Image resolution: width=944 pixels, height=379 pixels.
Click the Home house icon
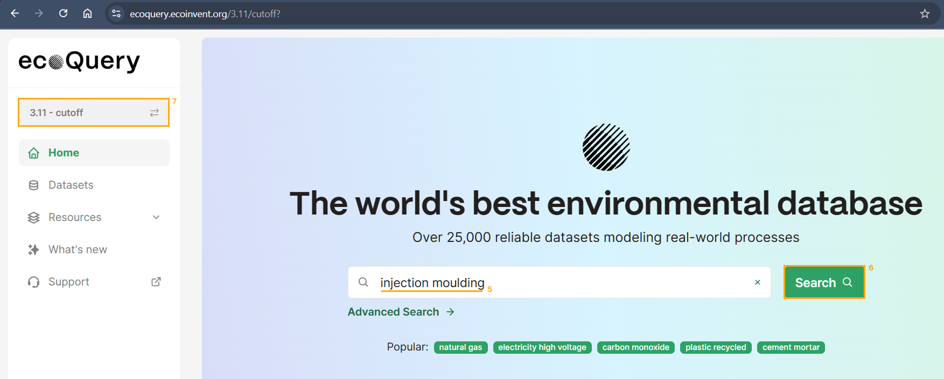(x=34, y=153)
